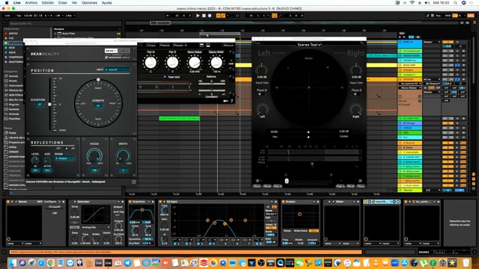This screenshot has width=479, height=269.
Task: Open the Stereo mode dropdown in EQ Eight
Action: [271, 214]
